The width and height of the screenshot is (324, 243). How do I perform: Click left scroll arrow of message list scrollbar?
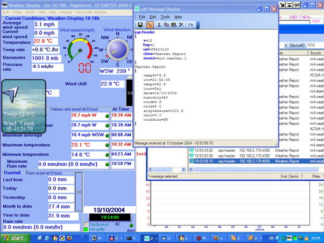(x=191, y=170)
